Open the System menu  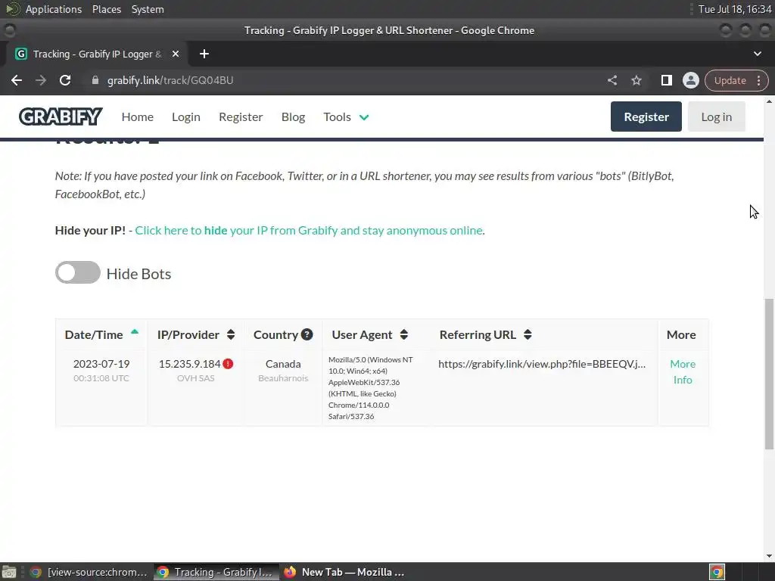148,9
